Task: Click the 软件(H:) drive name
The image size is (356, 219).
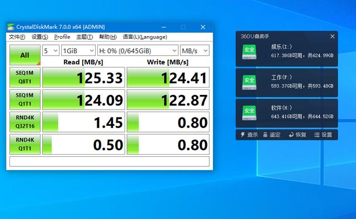Action: click(281, 108)
